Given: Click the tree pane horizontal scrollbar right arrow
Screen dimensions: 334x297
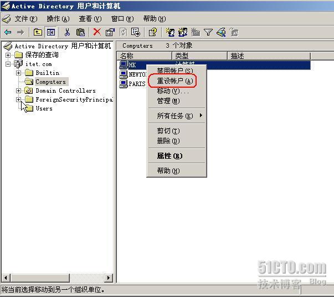Looking at the screenshot, I should (x=109, y=278).
